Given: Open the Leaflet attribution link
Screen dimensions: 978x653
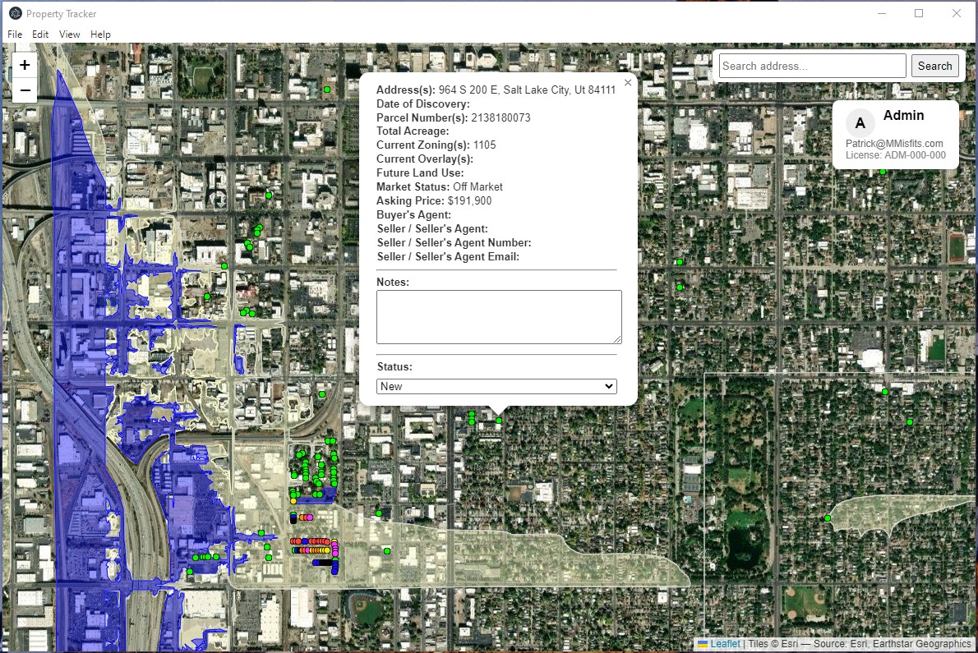Looking at the screenshot, I should (724, 644).
